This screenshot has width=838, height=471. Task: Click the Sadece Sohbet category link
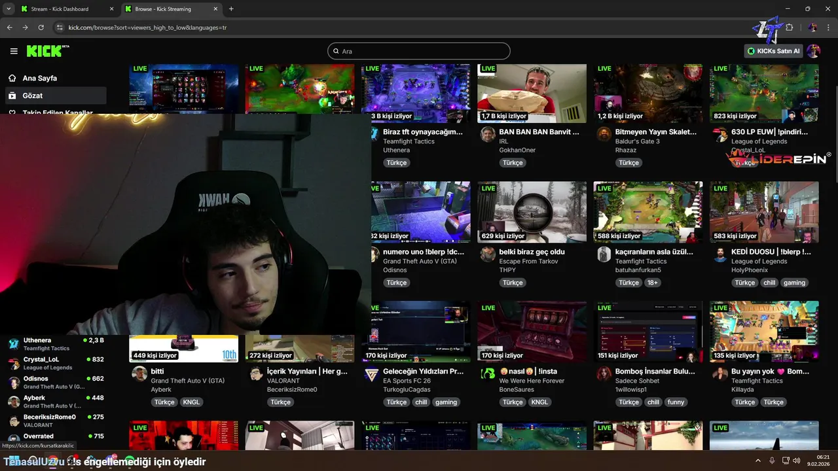[637, 381]
